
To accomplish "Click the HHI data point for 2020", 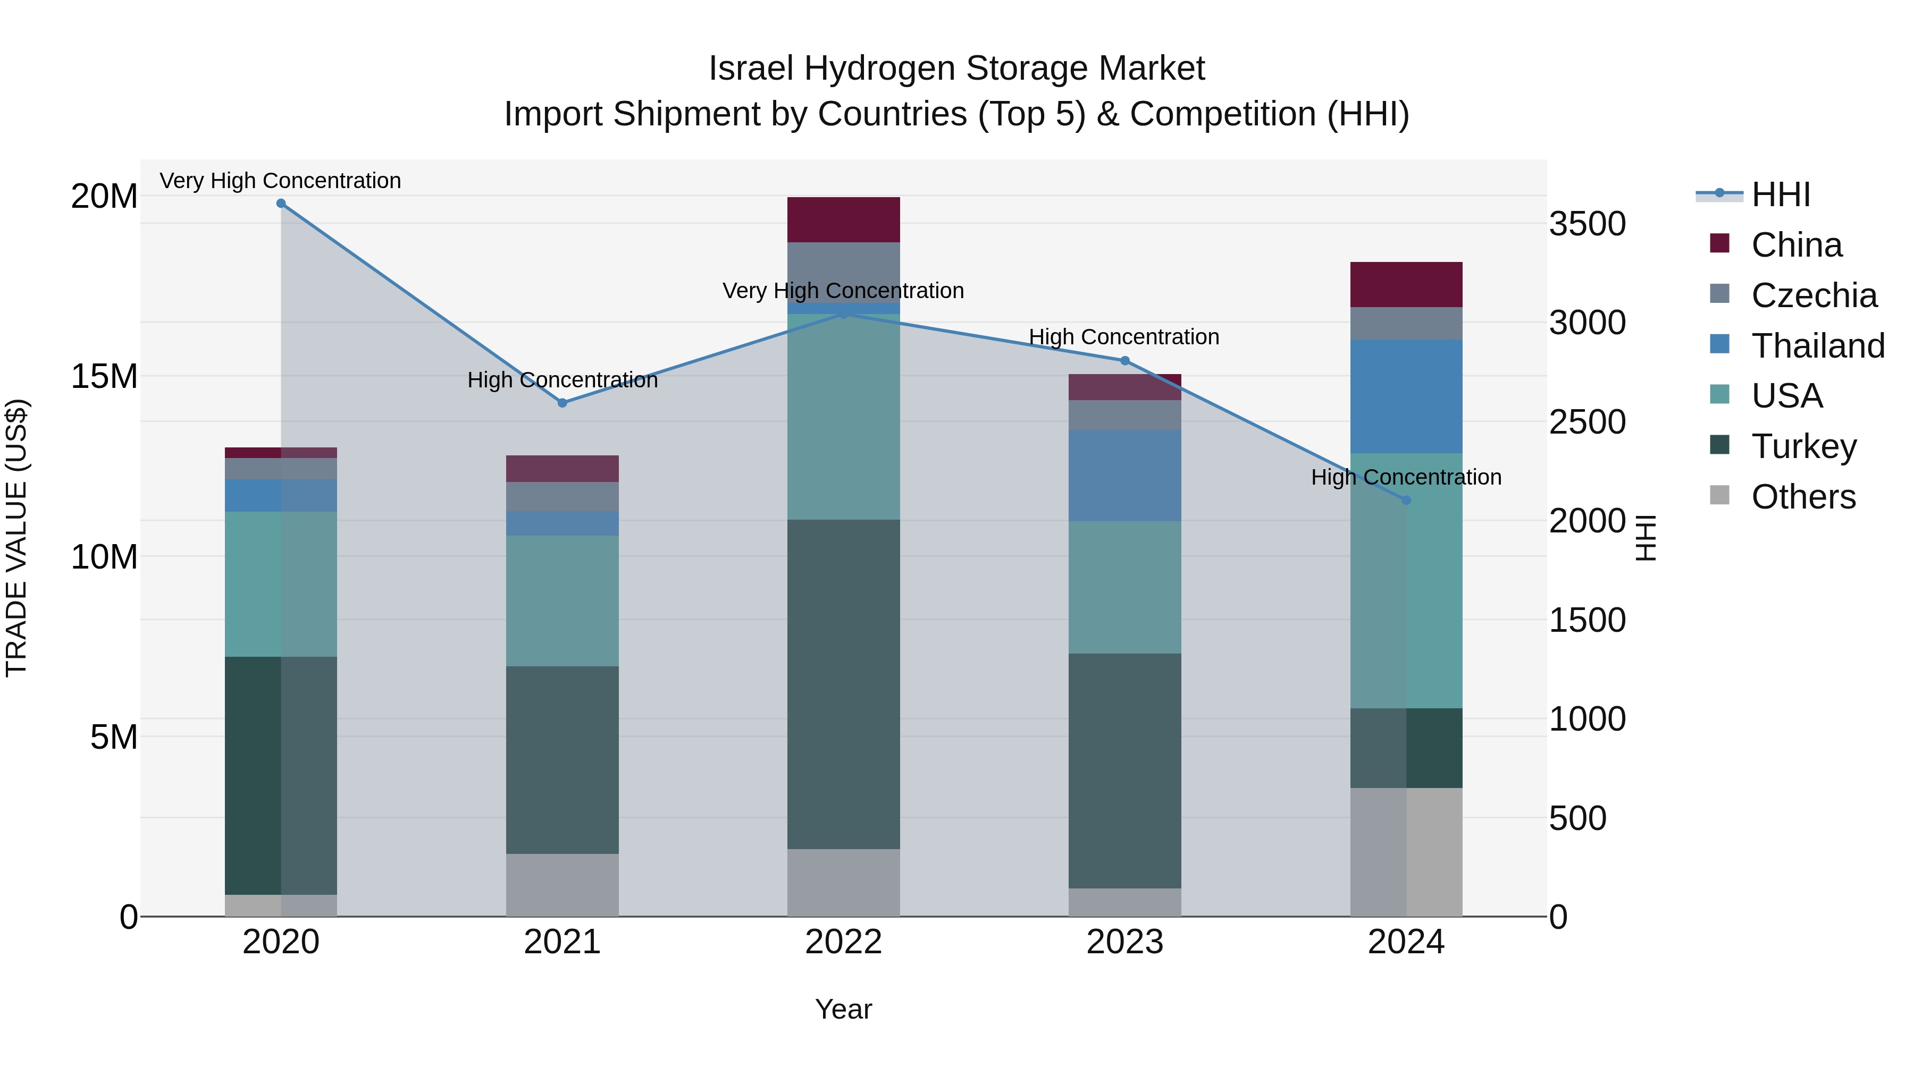I will (x=281, y=204).
